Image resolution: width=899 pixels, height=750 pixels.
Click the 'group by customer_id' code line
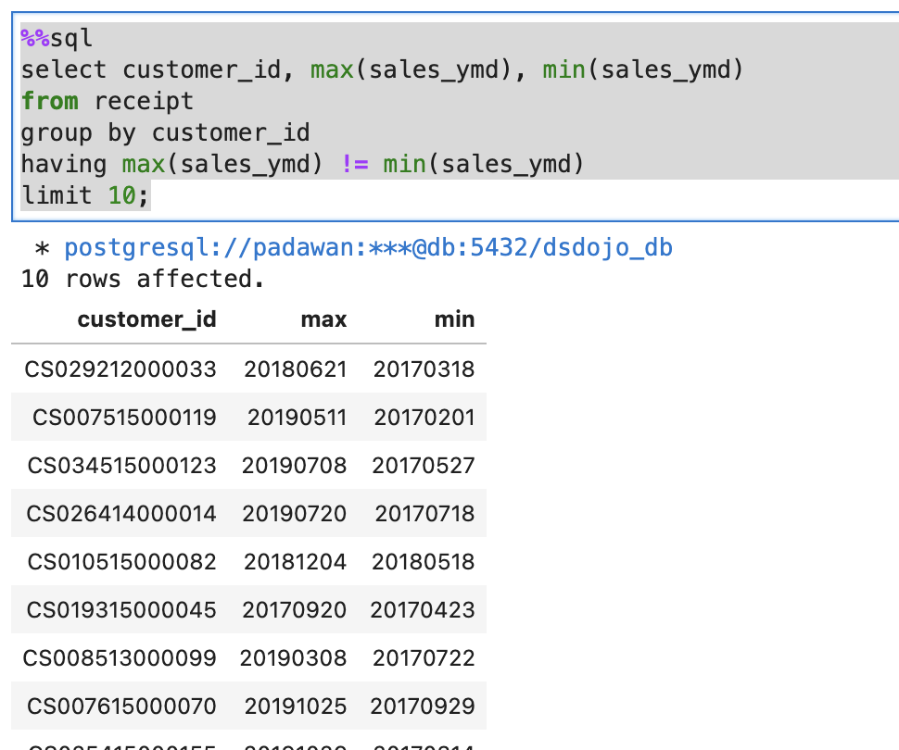tap(165, 133)
